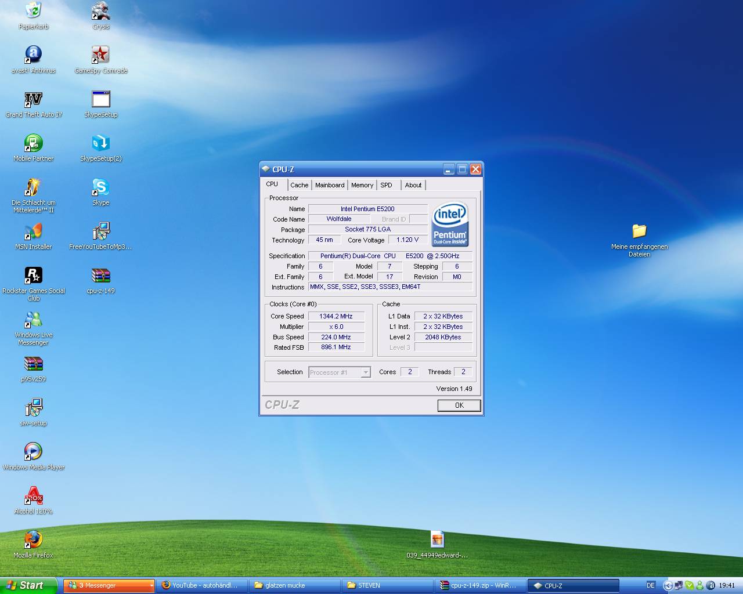Click the OK button in CPU-Z
Image resolution: width=743 pixels, height=594 pixels.
(459, 405)
